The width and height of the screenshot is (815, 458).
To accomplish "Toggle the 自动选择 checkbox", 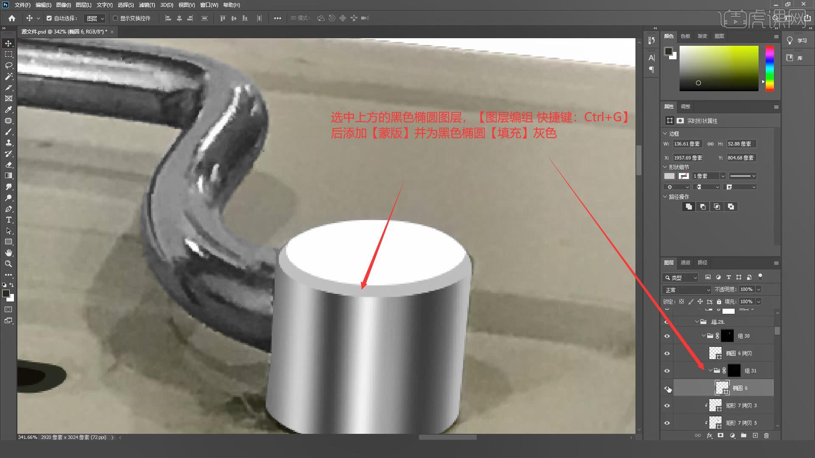I will 49,18.
